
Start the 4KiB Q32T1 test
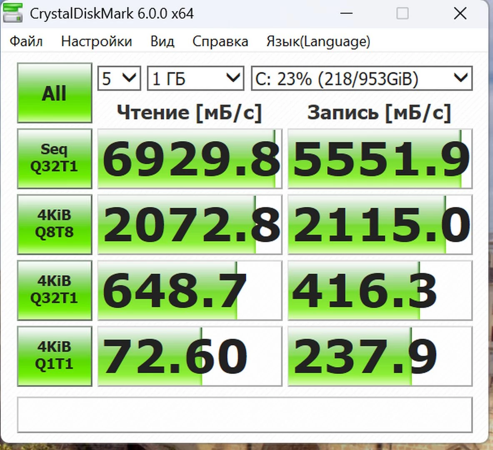click(55, 290)
